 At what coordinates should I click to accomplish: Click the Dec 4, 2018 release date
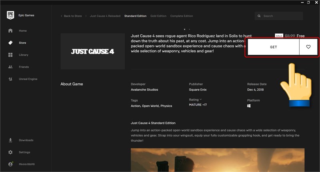(x=255, y=90)
